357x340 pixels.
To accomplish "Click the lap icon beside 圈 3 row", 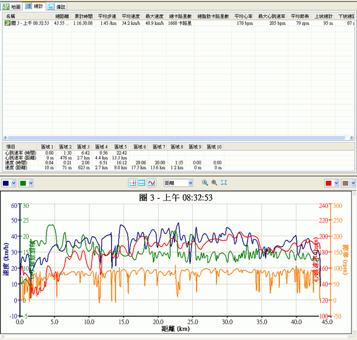I will pyautogui.click(x=7, y=24).
